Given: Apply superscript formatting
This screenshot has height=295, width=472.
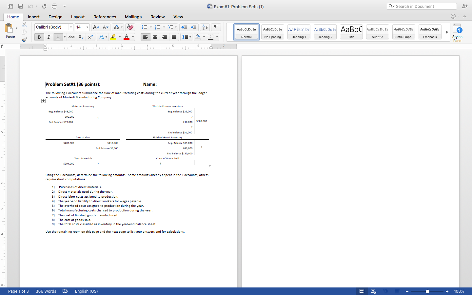Looking at the screenshot, I should (x=90, y=37).
